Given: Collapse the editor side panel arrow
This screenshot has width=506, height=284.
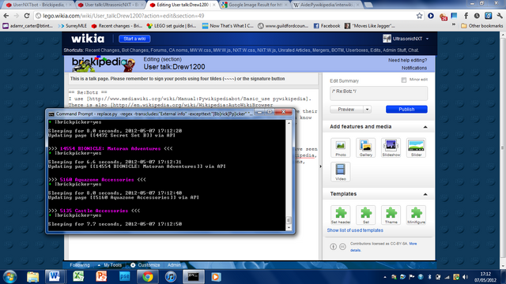Looking at the screenshot, I should tap(320, 166).
